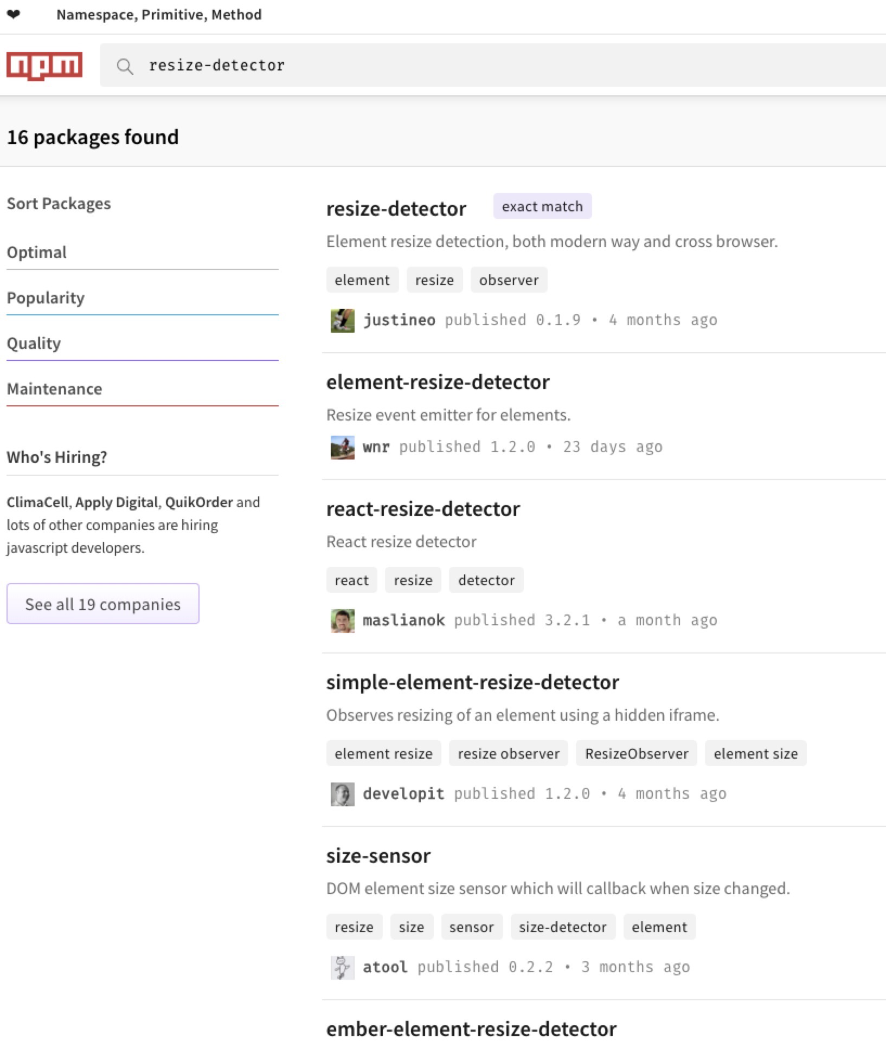Click the npm logo
Viewport: 886px width, 1048px height.
(44, 66)
